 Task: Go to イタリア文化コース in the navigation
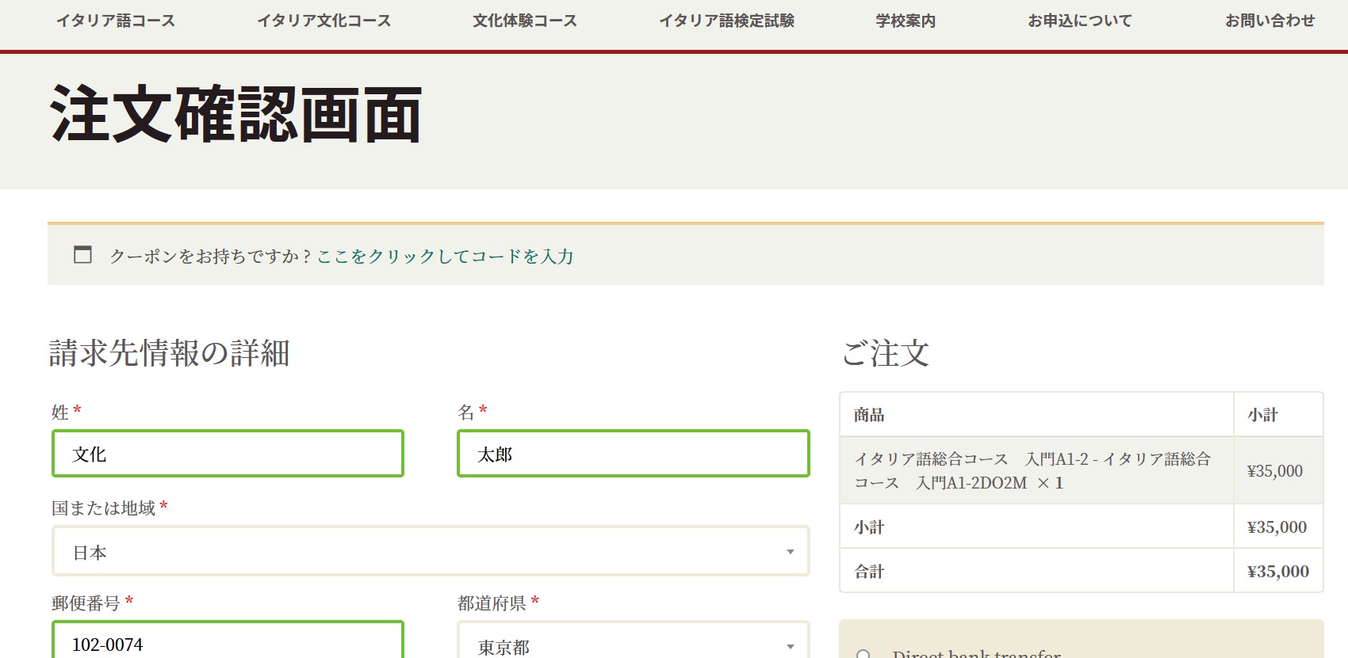coord(324,21)
